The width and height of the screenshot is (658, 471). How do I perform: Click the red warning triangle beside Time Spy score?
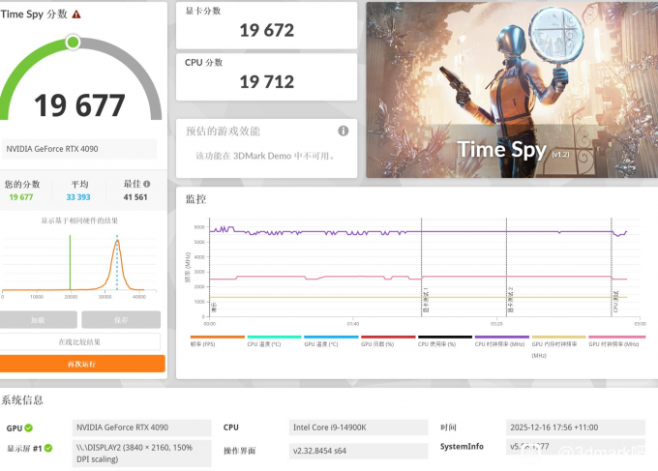(x=75, y=15)
